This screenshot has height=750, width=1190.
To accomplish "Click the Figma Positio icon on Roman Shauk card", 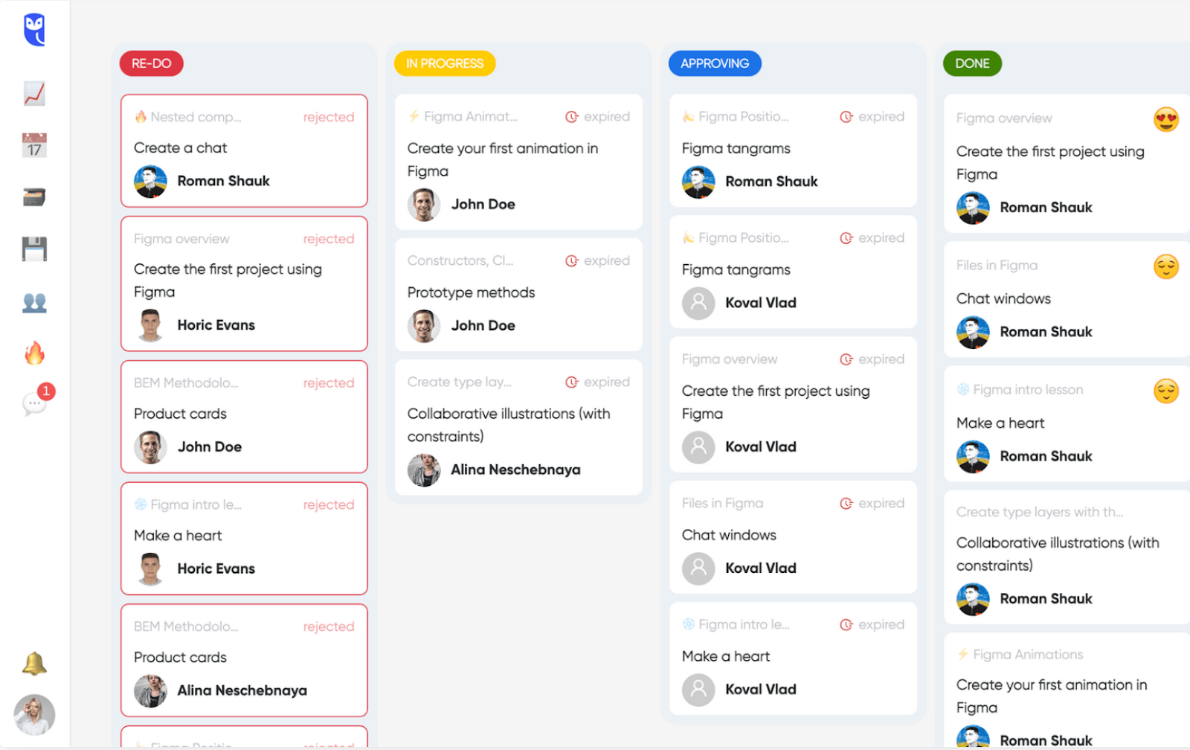I will click(x=689, y=116).
